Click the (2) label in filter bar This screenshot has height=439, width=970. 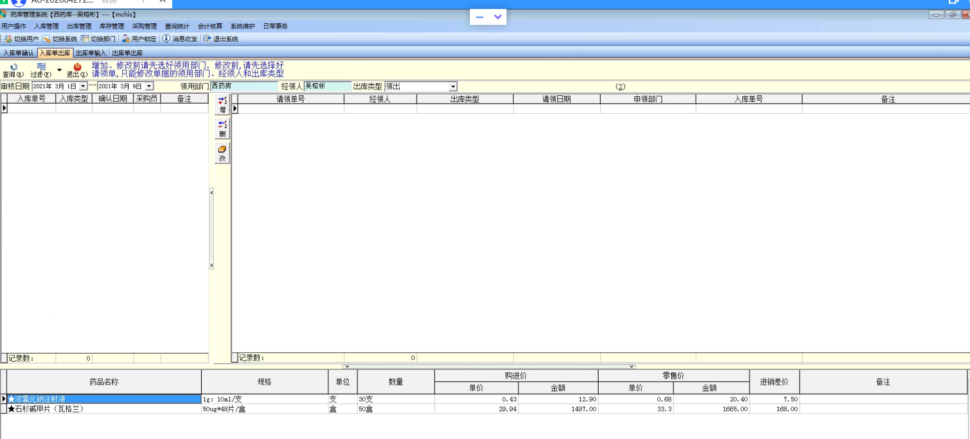(620, 86)
